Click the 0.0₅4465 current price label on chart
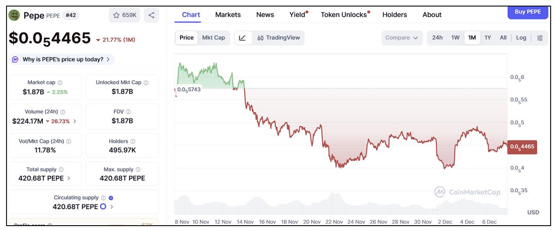Image resolution: width=555 pixels, height=230 pixels. point(522,147)
